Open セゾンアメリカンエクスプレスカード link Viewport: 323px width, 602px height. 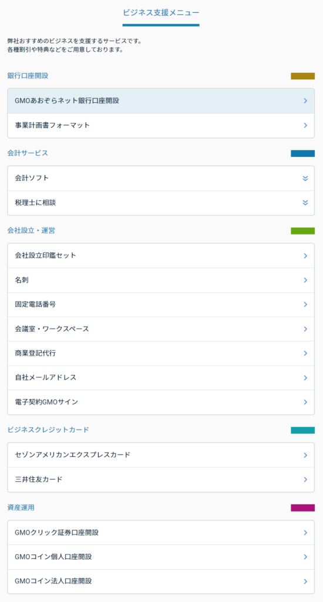click(161, 455)
